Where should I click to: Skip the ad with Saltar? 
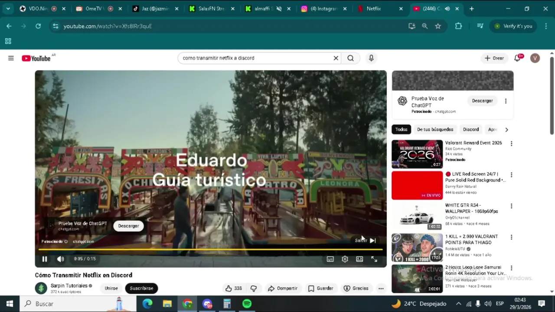point(366,240)
